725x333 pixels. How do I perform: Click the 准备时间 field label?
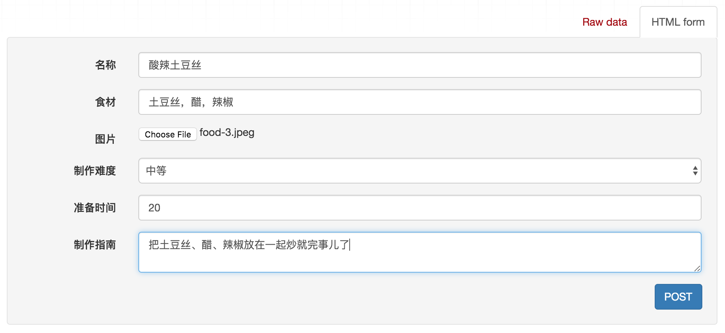[x=95, y=208]
